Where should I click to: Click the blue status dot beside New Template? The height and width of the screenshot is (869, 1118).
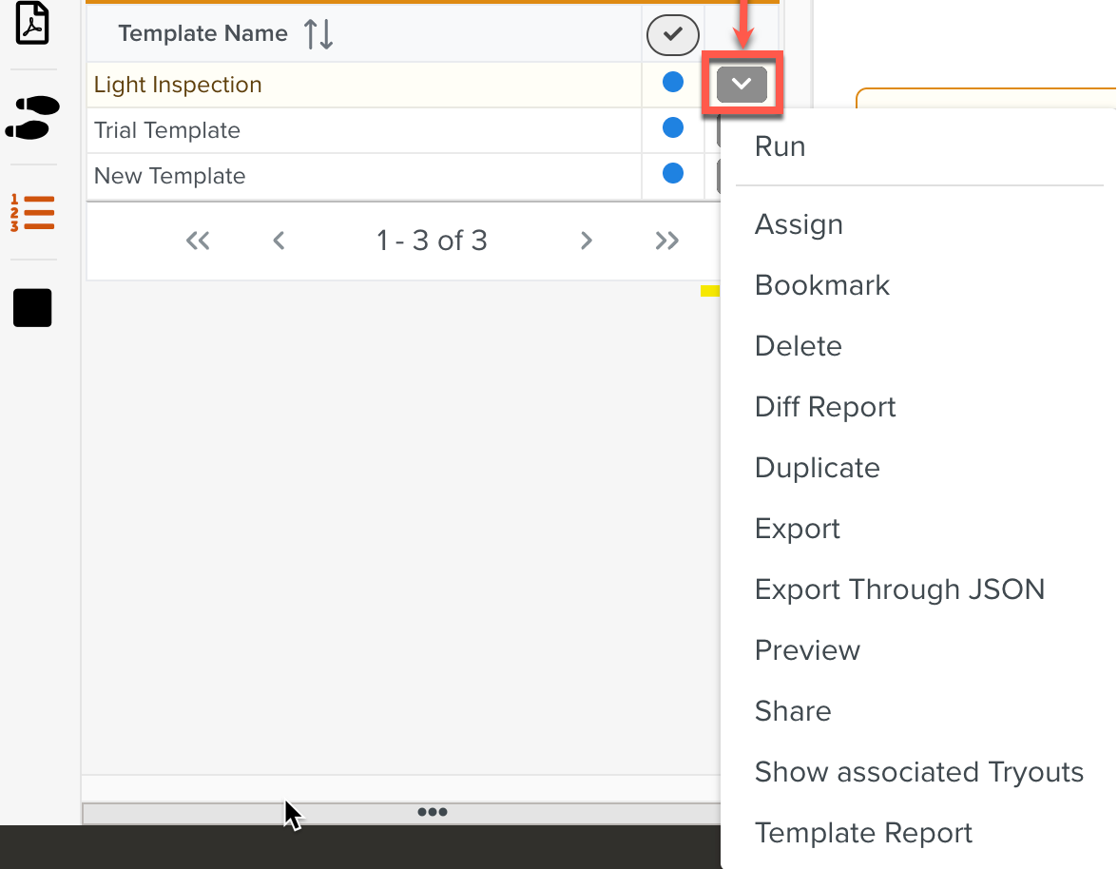click(x=673, y=174)
